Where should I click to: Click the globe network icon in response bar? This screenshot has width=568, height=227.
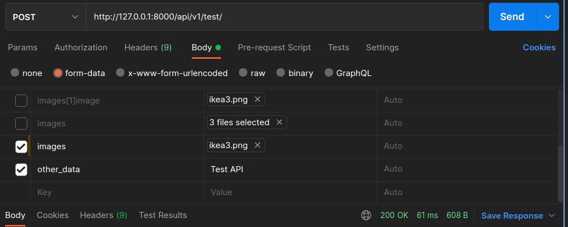366,215
